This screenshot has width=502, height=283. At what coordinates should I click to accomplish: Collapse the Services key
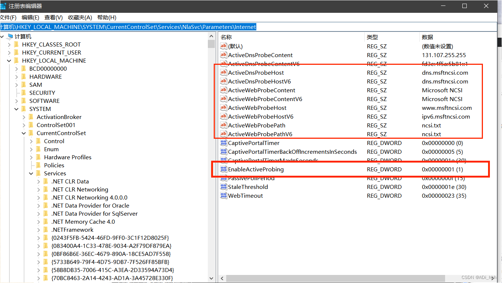(x=31, y=173)
